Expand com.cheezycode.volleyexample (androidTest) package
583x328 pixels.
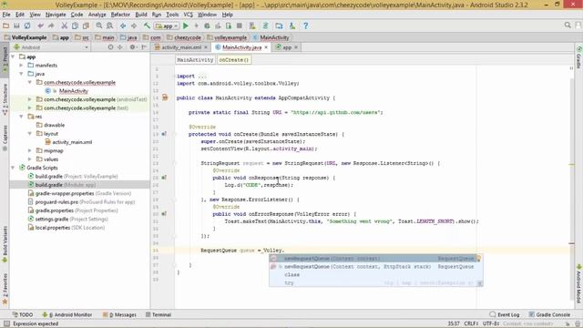tap(30, 99)
